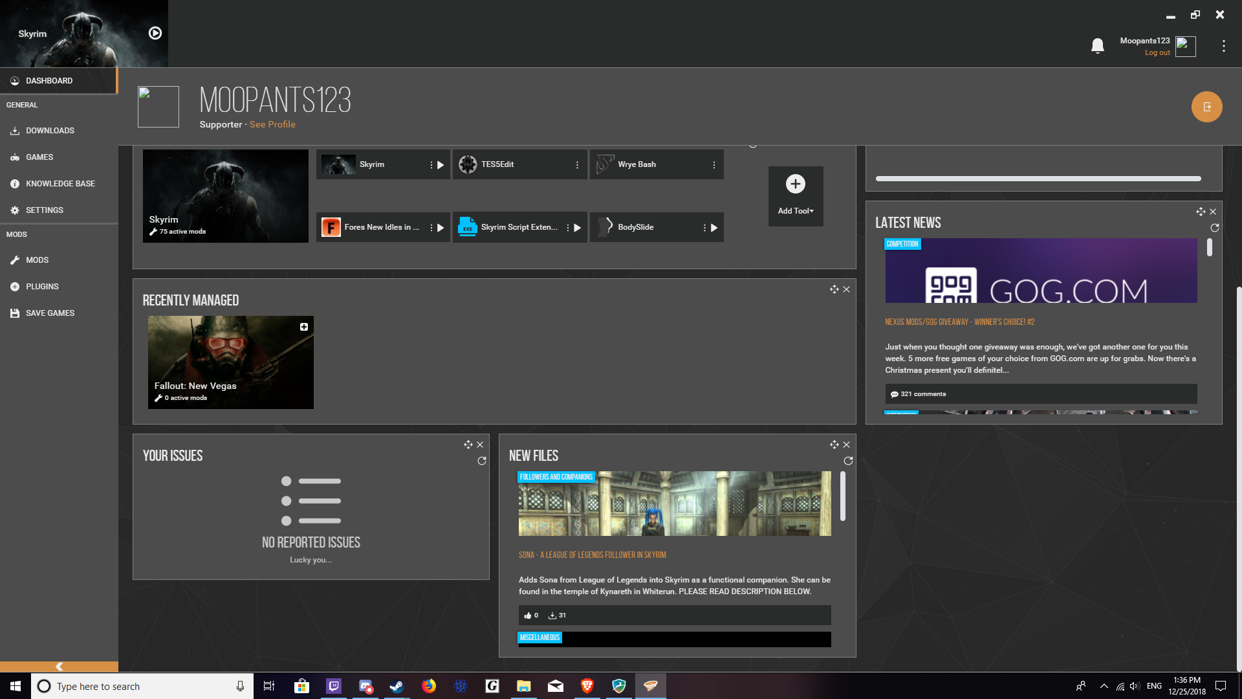Open Skyrim Script Extender options menu
The width and height of the screenshot is (1242, 699).
pos(567,228)
